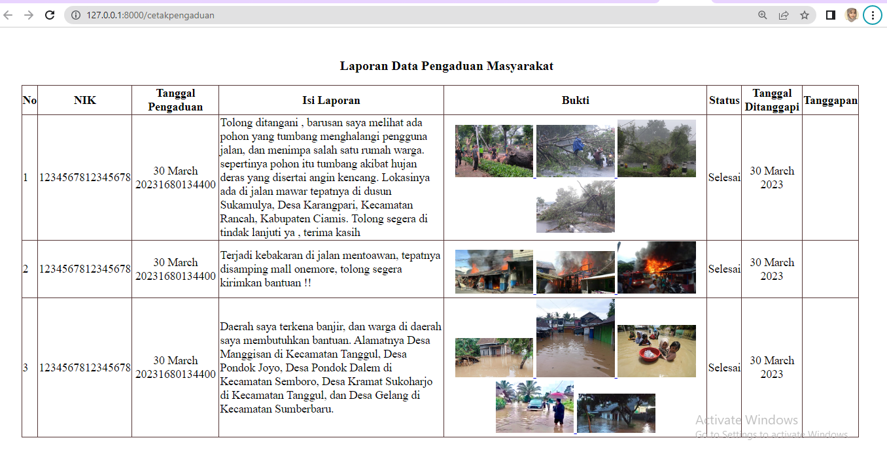This screenshot has width=887, height=459.
Task: Open the first fallen tree evidence image
Action: (x=494, y=151)
